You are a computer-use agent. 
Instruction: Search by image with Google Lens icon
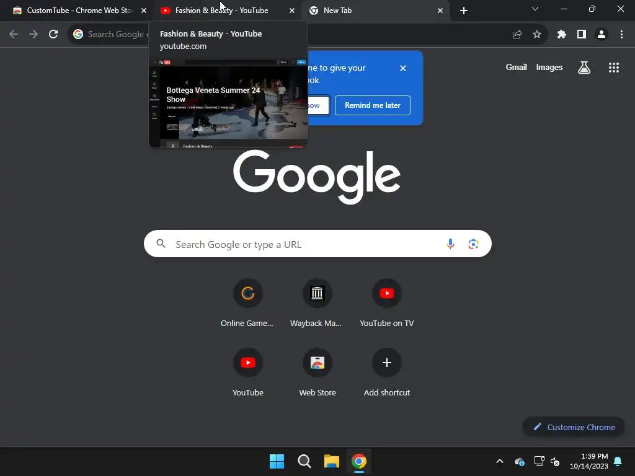473,244
